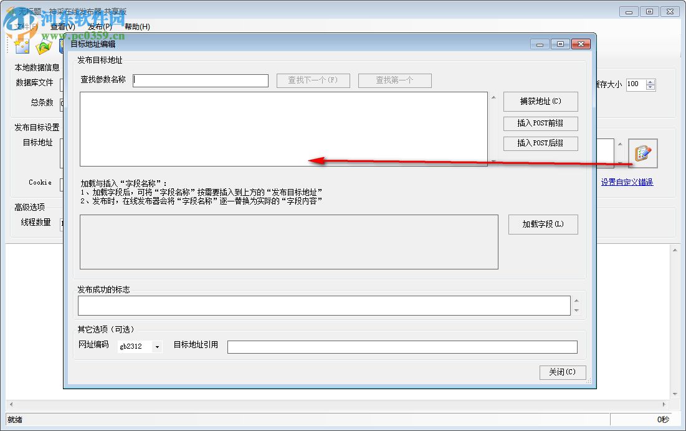Click the 查找第一个 button
The width and height of the screenshot is (686, 431).
[394, 80]
